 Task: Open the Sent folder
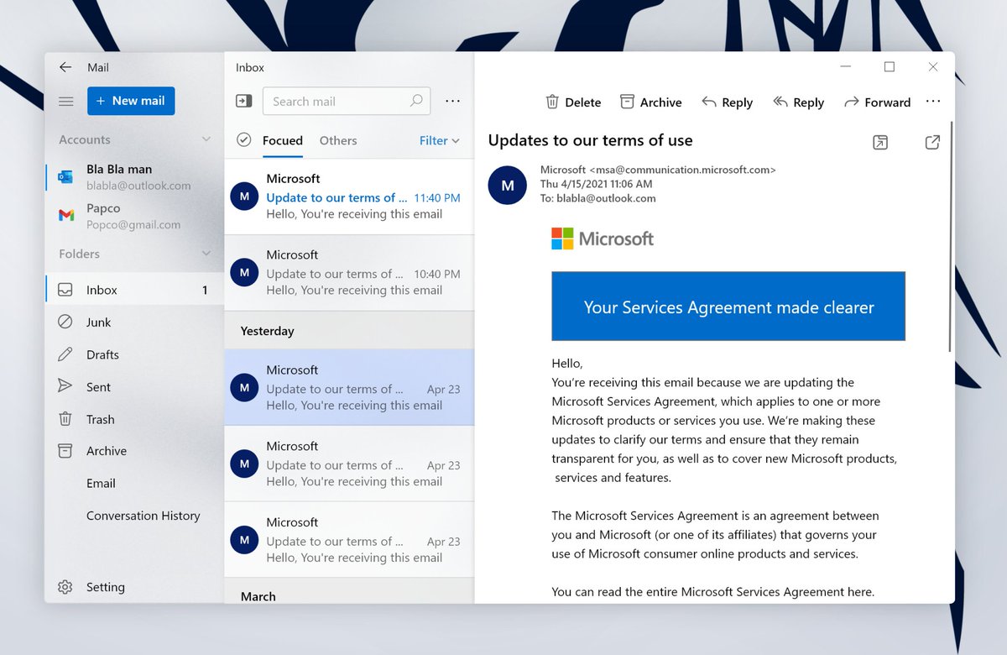click(x=134, y=386)
